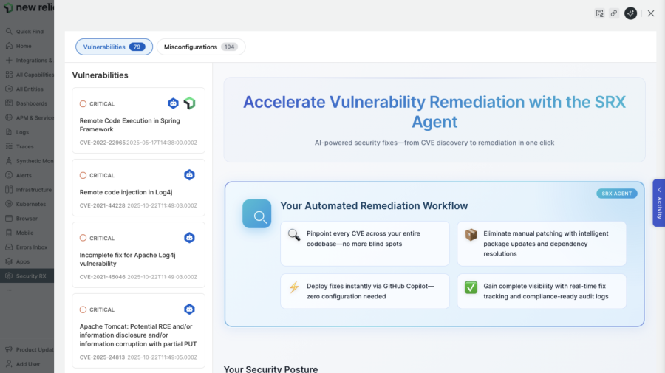Open the AI assistant sparkle button
The height and width of the screenshot is (373, 665).
pyautogui.click(x=631, y=13)
